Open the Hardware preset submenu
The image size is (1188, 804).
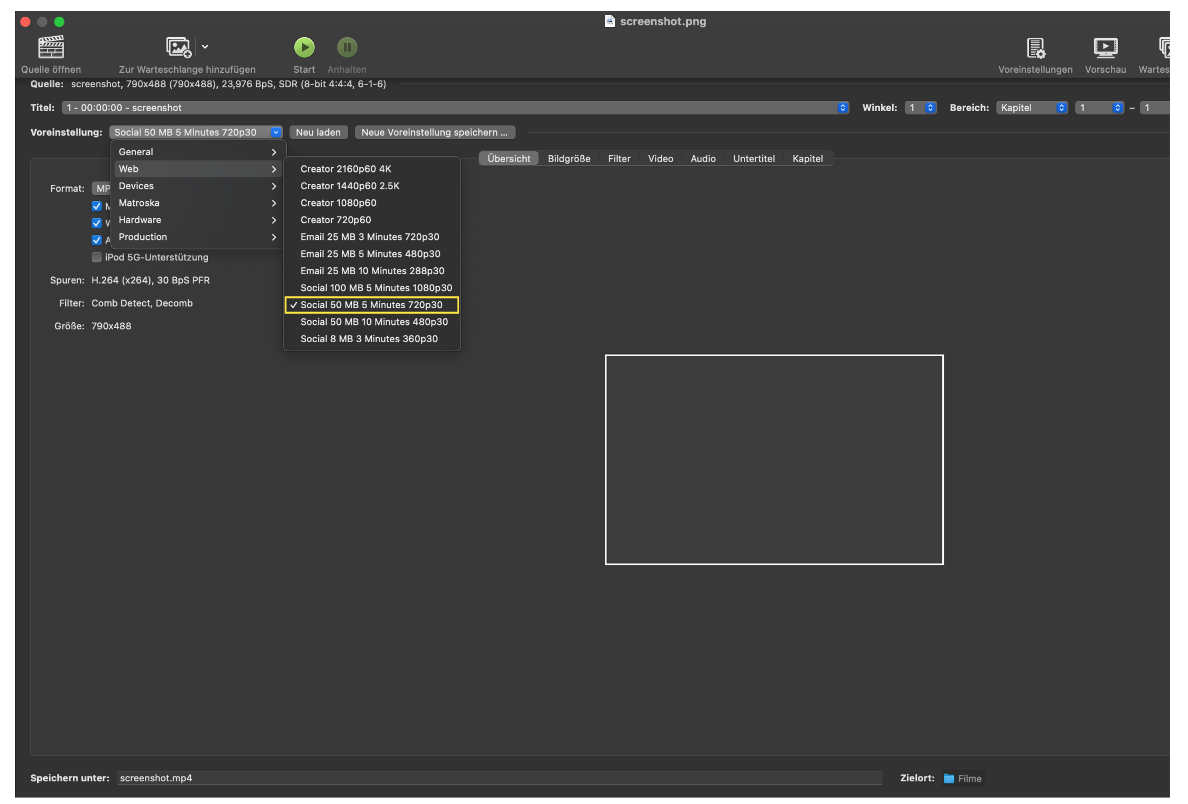[x=198, y=220]
